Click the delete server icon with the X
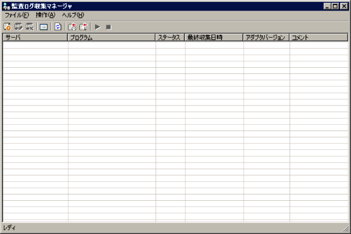Image resolution: width=351 pixels, height=234 pixels. pyautogui.click(x=30, y=27)
